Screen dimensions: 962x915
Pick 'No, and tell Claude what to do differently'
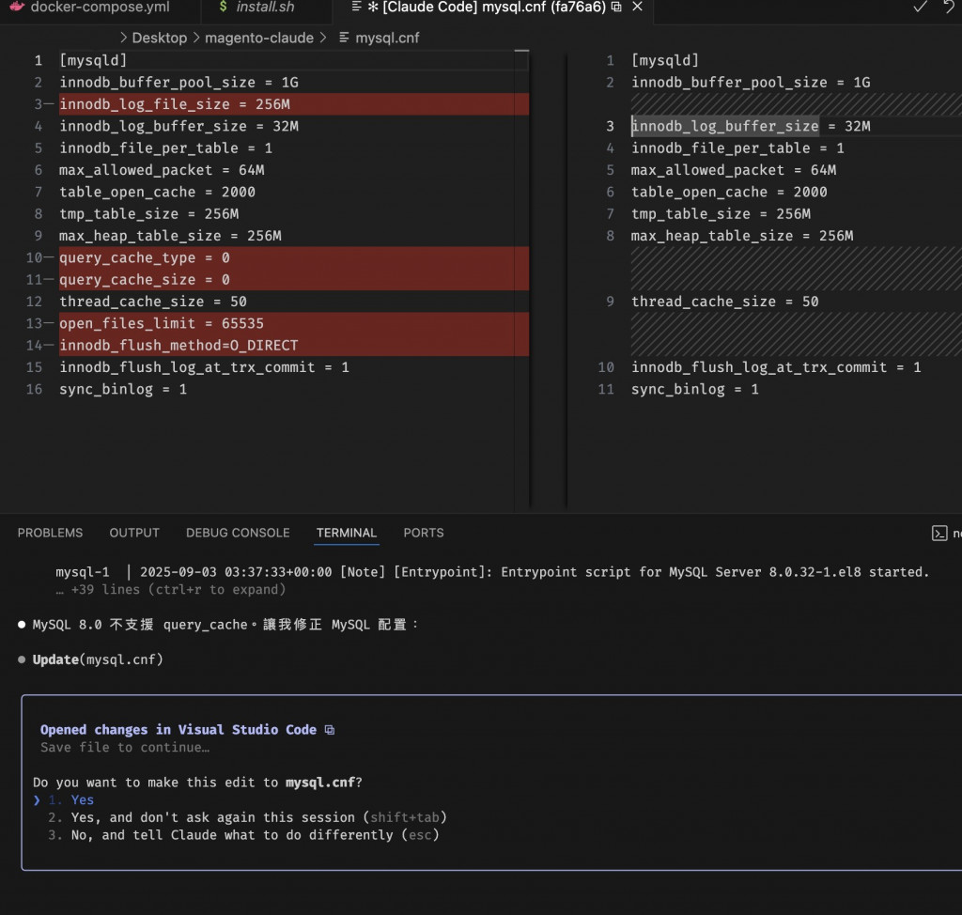[235, 834]
